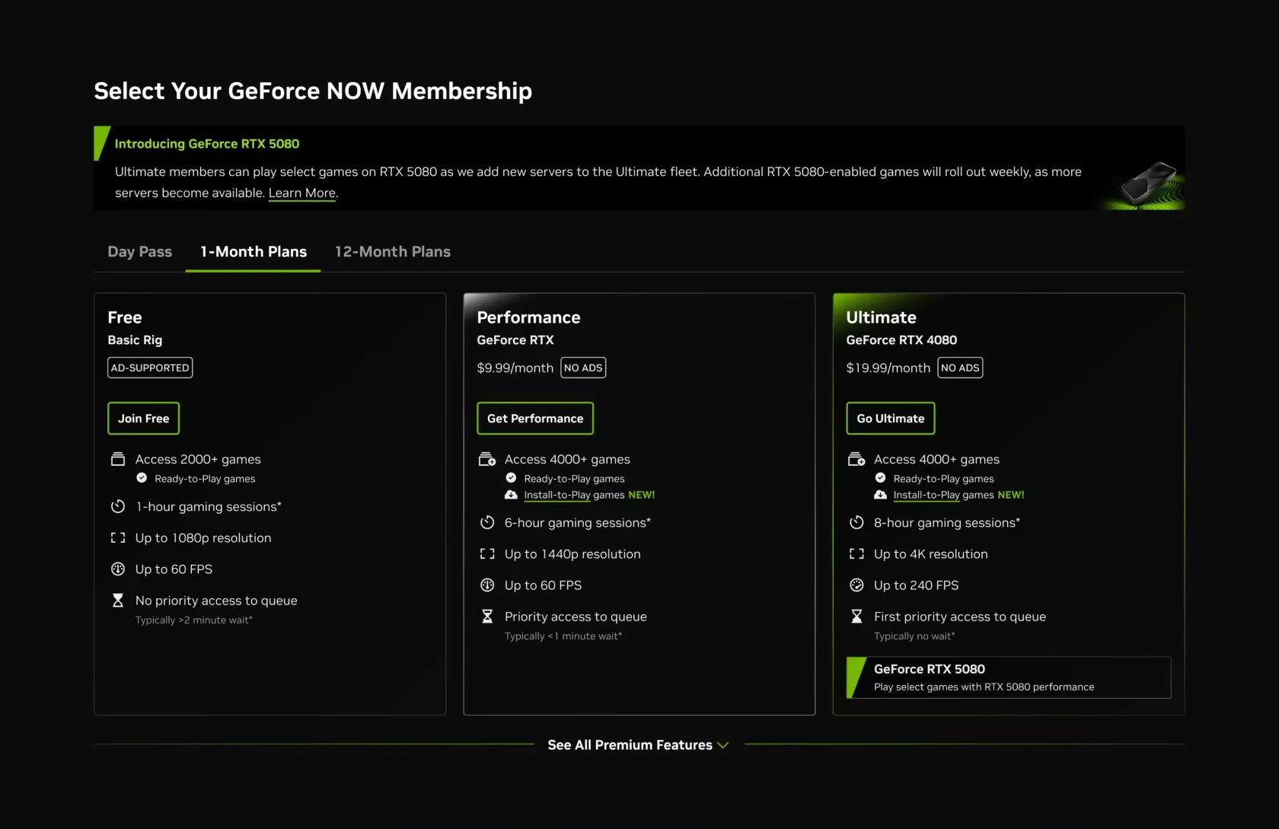Click the Join Free button

click(143, 419)
